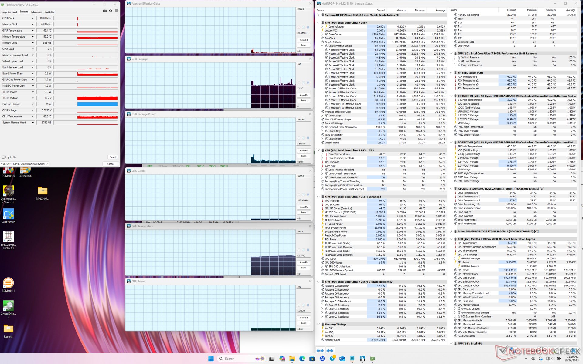Screen dimensions: 583x364
Task: Expand the Core Voltages tree node
Action: coord(322,27)
